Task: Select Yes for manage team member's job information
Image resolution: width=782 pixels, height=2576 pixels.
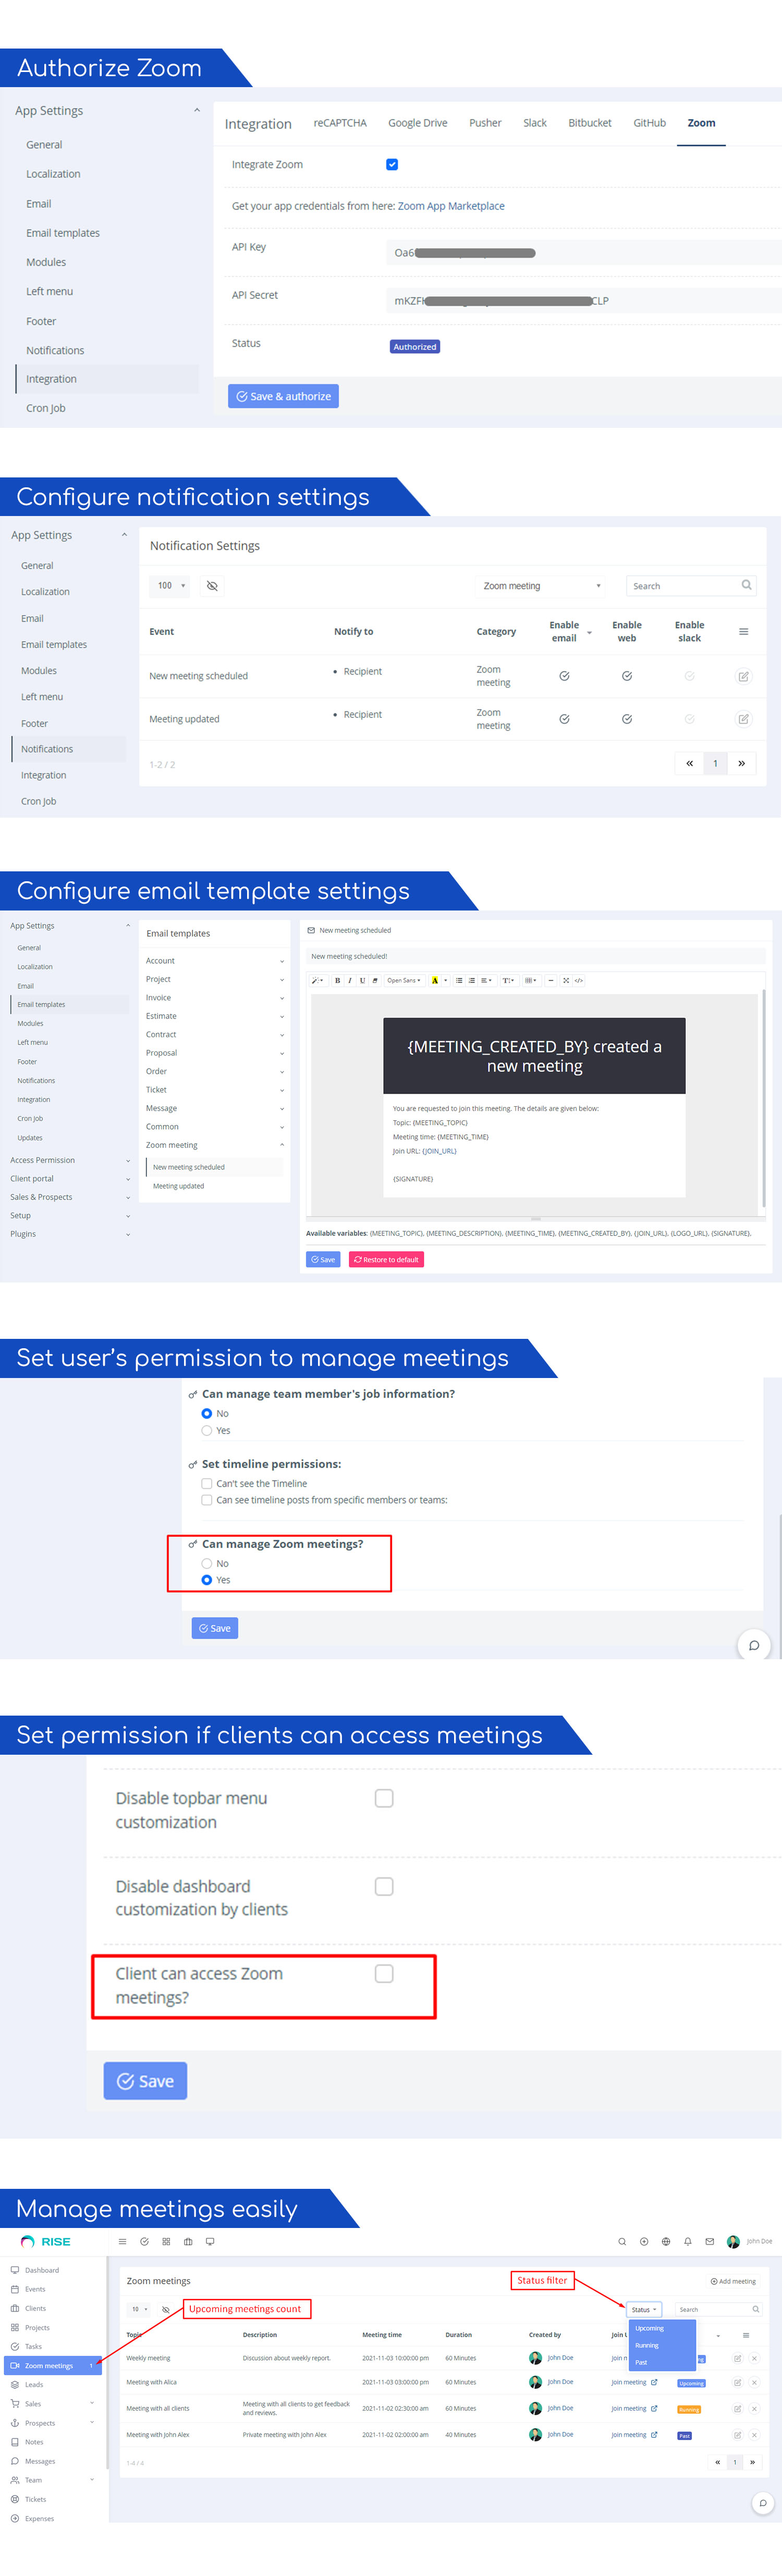Action: click(x=207, y=1431)
